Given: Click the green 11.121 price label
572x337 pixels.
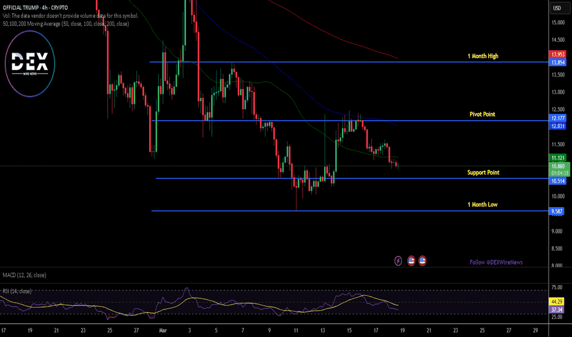Looking at the screenshot, I should click(x=557, y=157).
